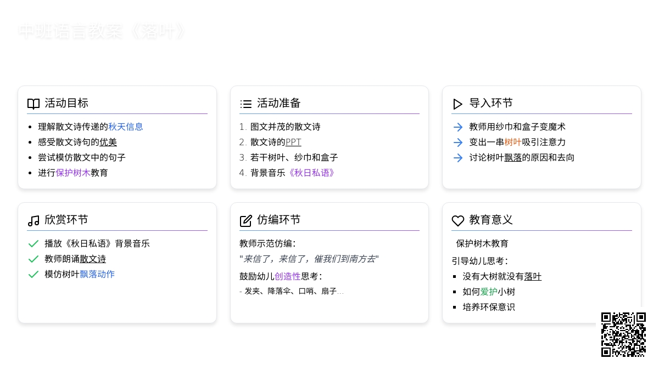This screenshot has height=370, width=659.
Task: Click the green 爱护 highlighted word
Action: pyautogui.click(x=489, y=292)
